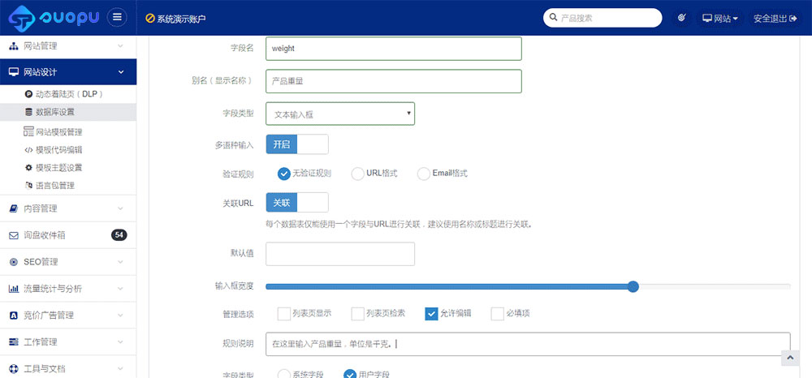Expand the 竞价广告管理 chevron
Screen dimensions: 812x378
click(x=120, y=316)
